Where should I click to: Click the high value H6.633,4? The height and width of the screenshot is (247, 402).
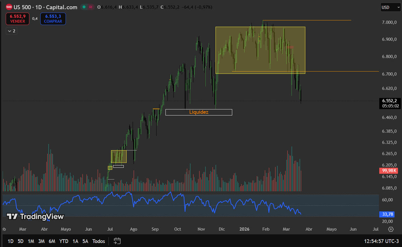(128, 7)
